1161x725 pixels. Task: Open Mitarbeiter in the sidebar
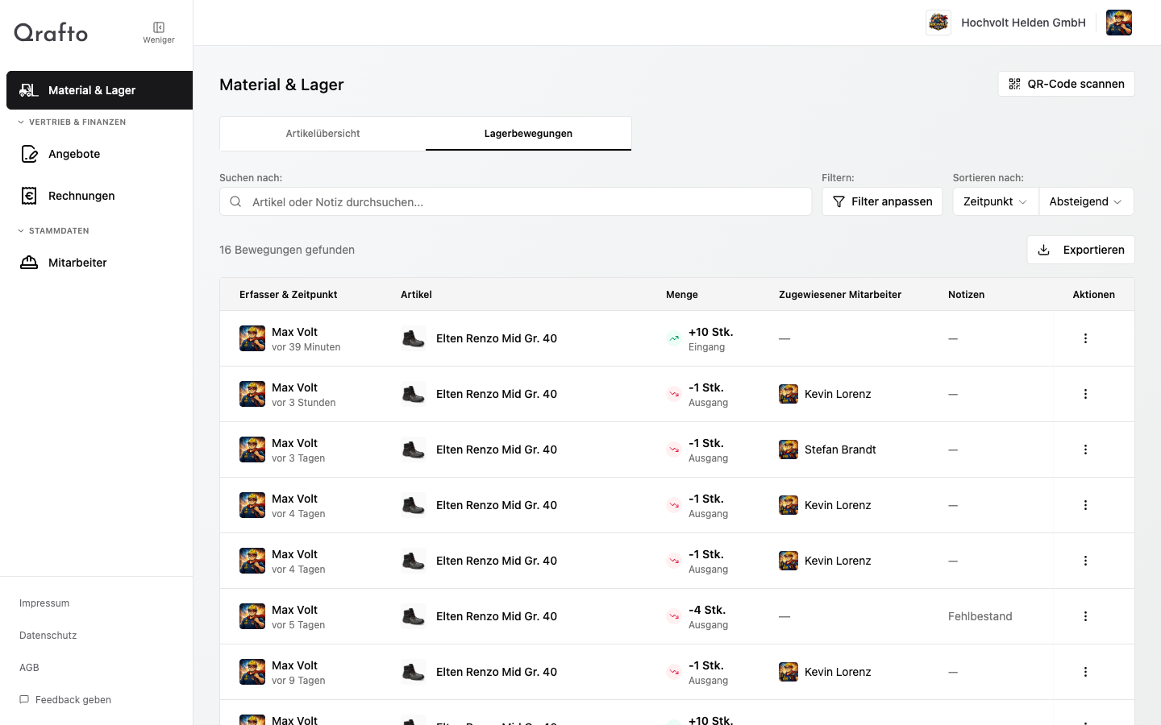77,263
